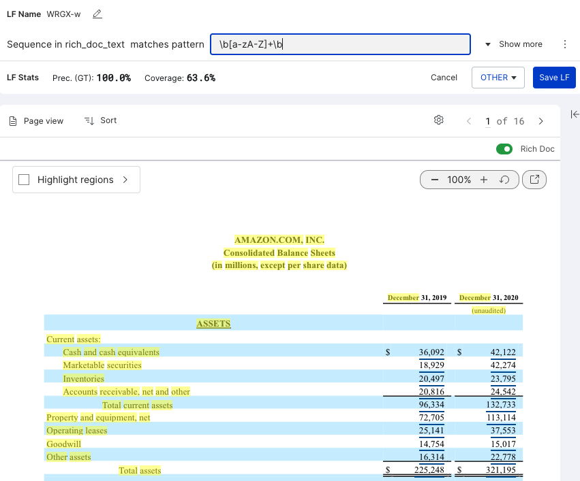Click 'Operating leases' row label
Viewport: 580px width, 481px height.
coord(77,431)
